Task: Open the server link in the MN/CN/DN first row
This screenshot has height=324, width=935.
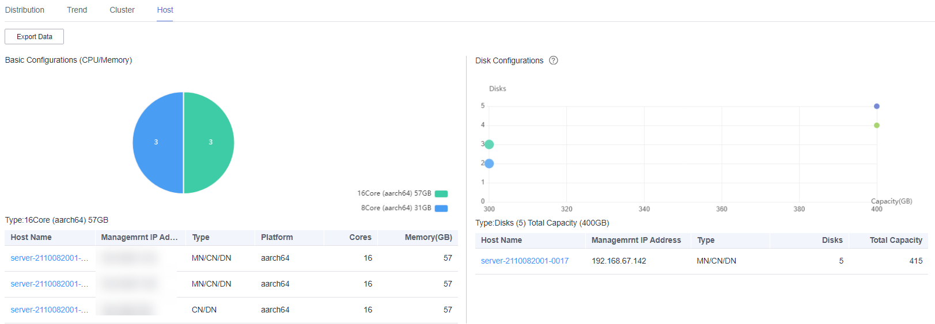Action: coord(50,258)
